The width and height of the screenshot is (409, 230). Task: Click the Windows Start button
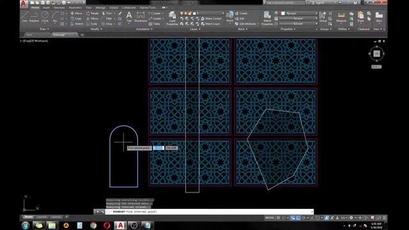[26, 226]
